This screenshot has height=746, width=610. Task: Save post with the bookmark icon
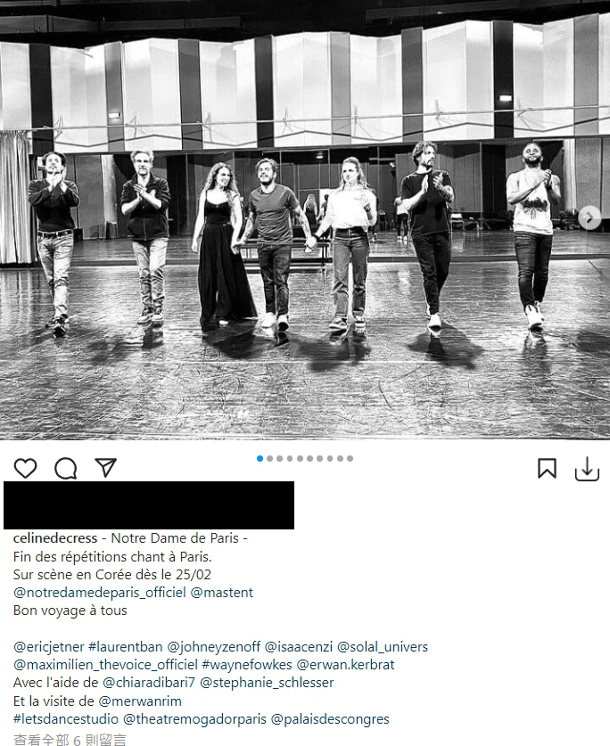(548, 468)
